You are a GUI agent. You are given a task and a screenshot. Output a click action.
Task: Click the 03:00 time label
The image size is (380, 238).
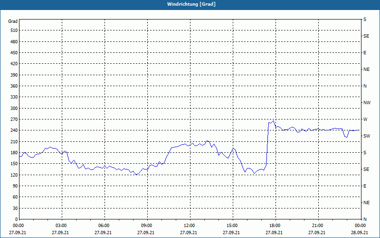pyautogui.click(x=62, y=226)
